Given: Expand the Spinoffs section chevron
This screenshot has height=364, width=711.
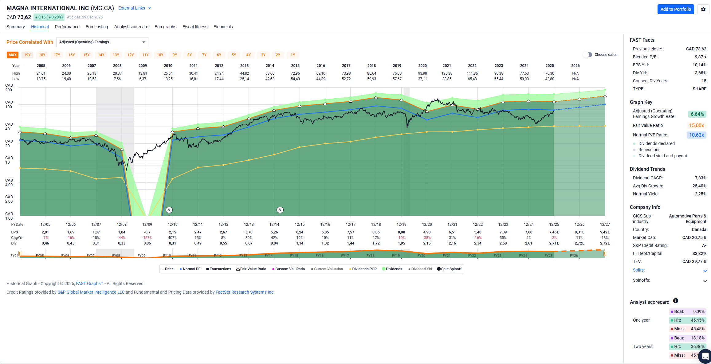Looking at the screenshot, I should (705, 281).
